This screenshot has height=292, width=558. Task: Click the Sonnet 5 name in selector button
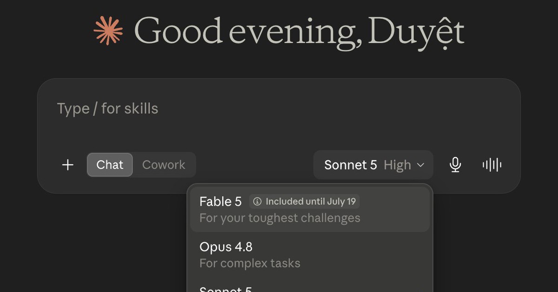click(x=351, y=165)
